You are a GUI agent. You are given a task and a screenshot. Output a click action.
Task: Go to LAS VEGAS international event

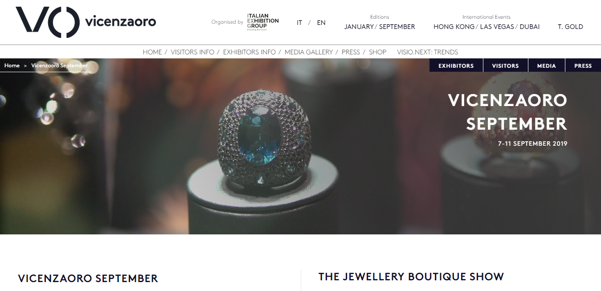(497, 27)
